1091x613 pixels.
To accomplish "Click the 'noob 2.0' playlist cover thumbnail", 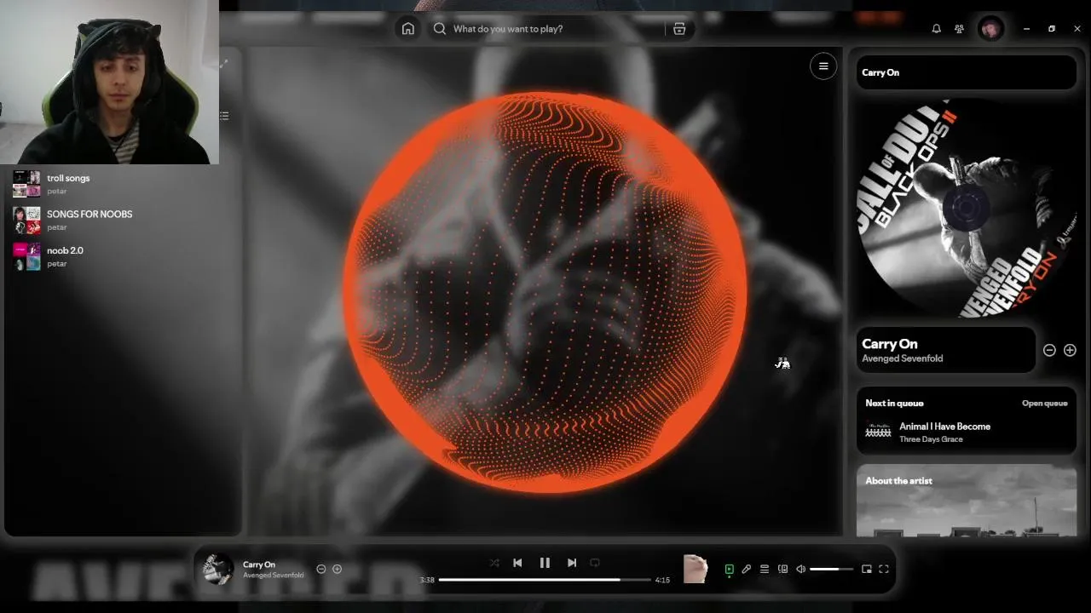I will pyautogui.click(x=26, y=256).
